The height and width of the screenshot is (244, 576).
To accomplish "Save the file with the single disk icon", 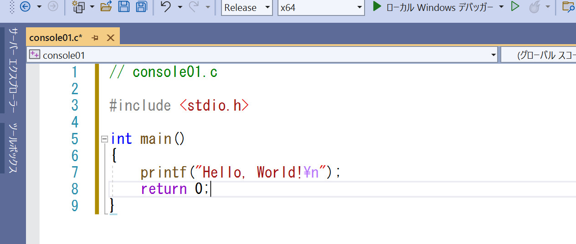I will 123,7.
